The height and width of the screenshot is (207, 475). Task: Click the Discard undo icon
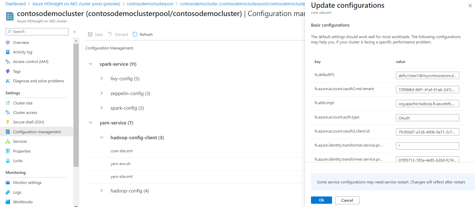[x=110, y=34]
